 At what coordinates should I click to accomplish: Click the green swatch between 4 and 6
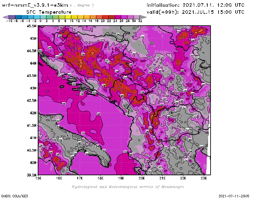point(56,17)
